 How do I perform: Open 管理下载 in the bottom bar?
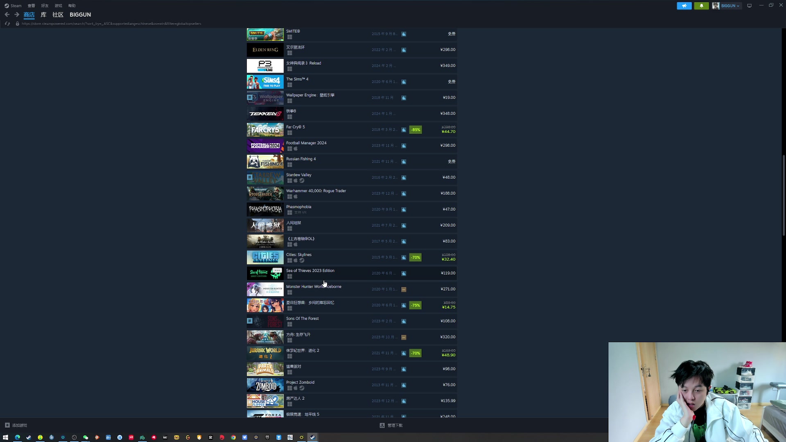[x=395, y=425]
